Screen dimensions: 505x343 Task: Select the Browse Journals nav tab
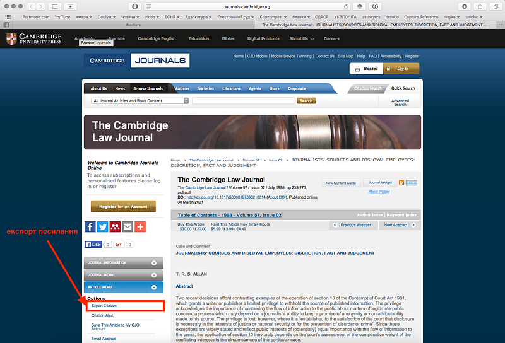[x=148, y=88]
